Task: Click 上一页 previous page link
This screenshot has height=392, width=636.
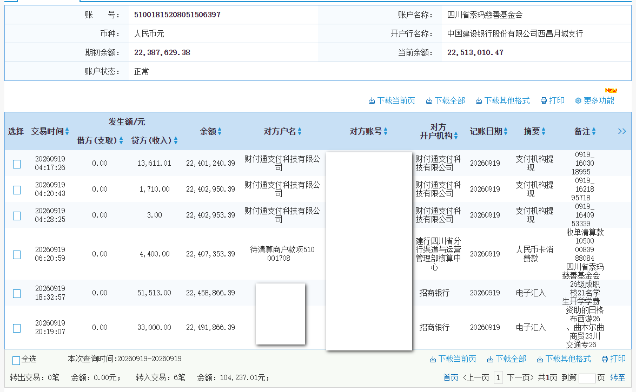Action: pyautogui.click(x=476, y=378)
